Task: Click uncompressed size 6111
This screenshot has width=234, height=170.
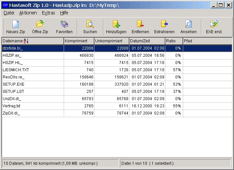Action: click(x=123, y=106)
